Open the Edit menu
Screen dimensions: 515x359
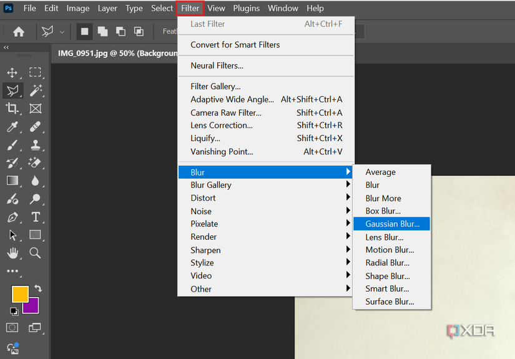tap(51, 8)
